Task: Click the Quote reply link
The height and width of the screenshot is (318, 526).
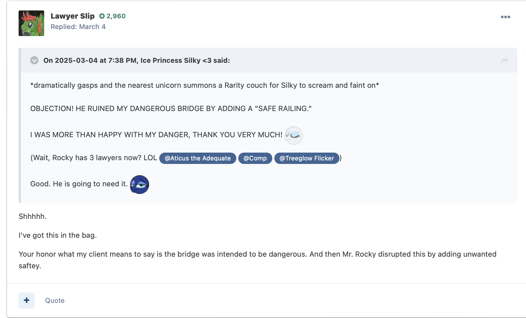Action: [55, 301]
